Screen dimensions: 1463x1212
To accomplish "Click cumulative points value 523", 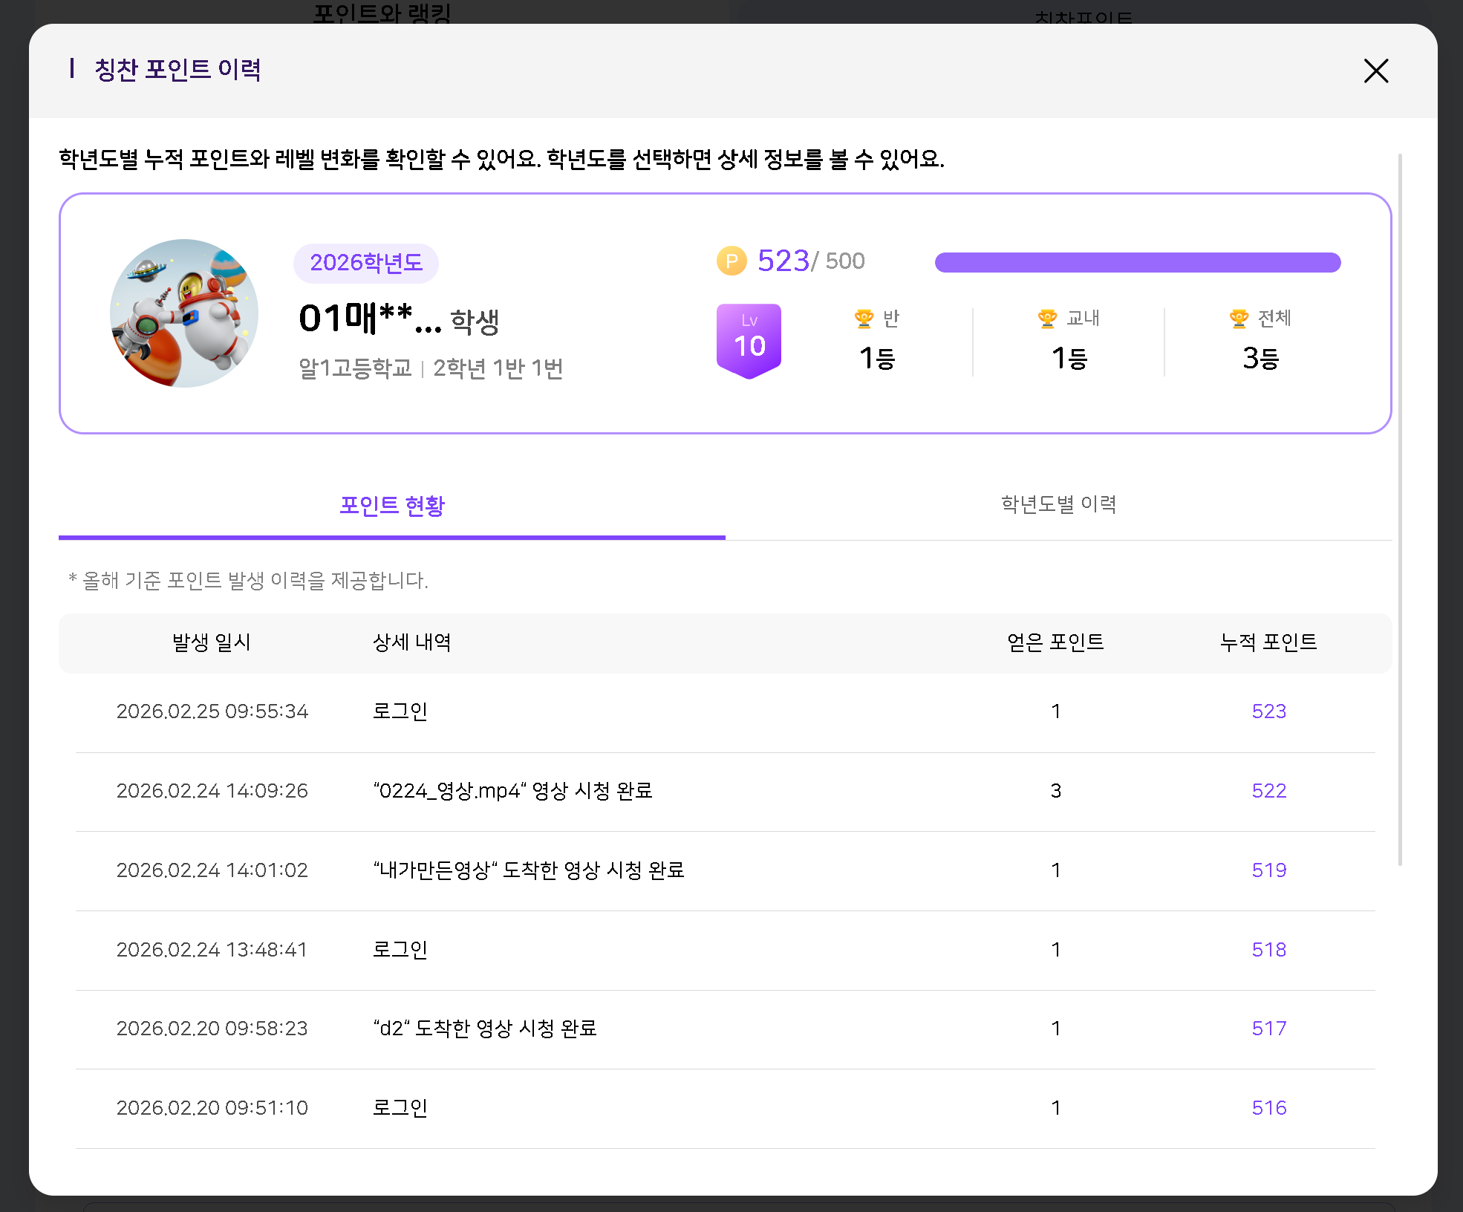I will (x=1268, y=711).
